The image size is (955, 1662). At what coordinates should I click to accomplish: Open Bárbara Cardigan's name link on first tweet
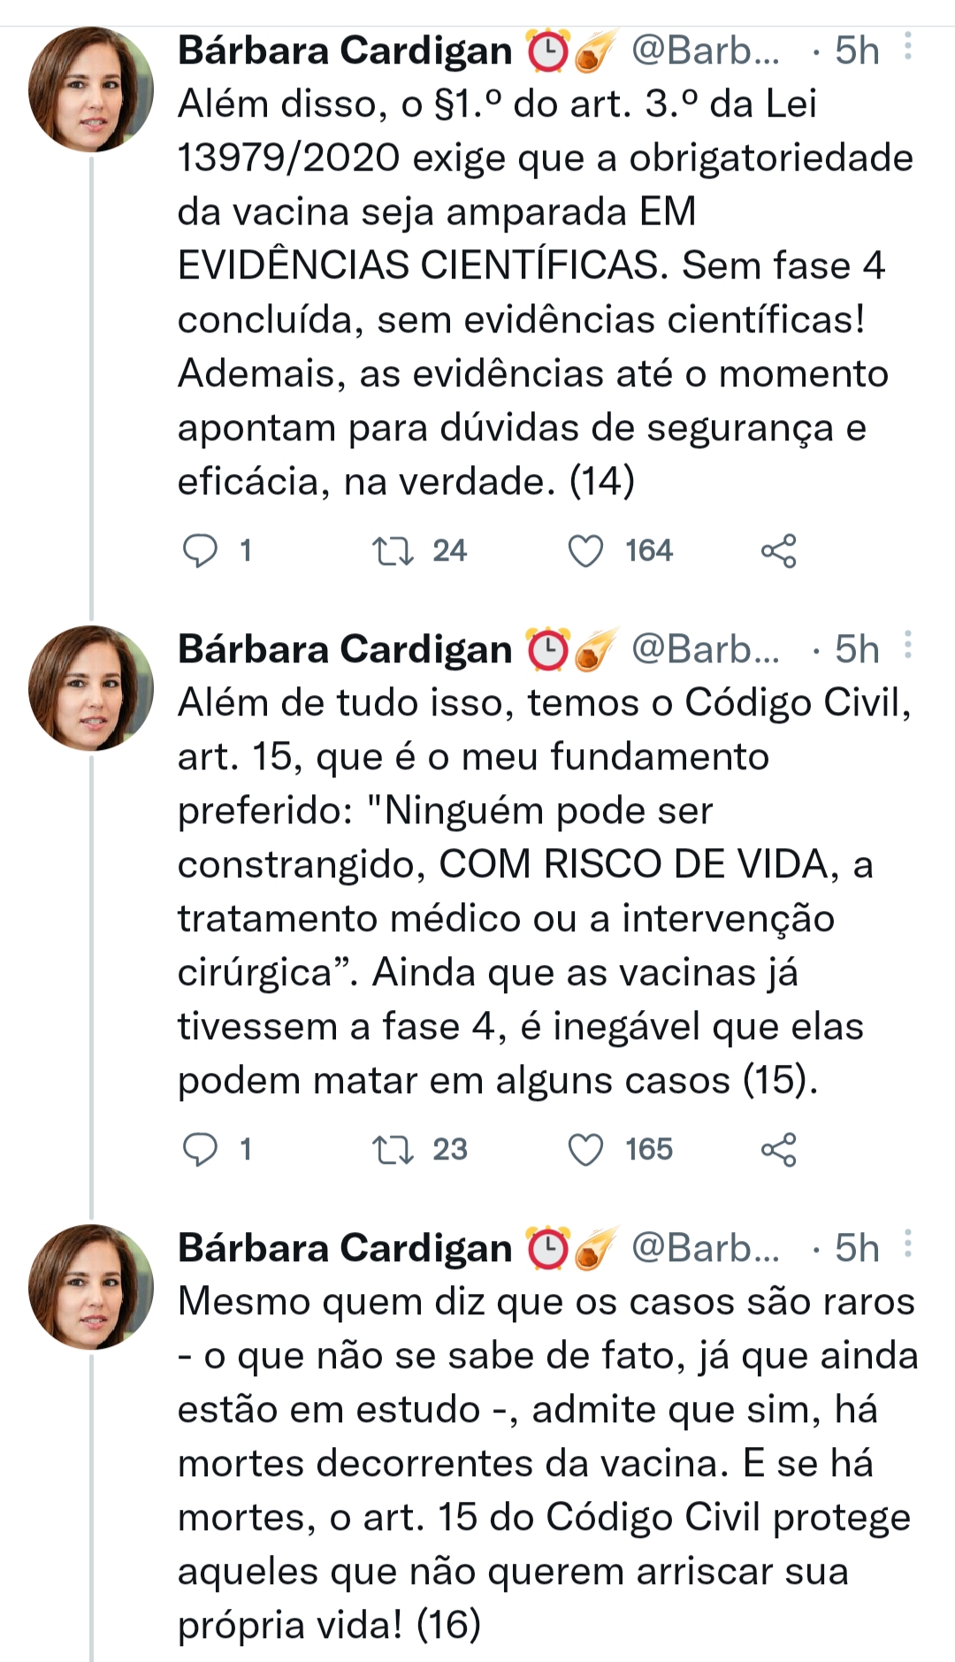click(345, 51)
